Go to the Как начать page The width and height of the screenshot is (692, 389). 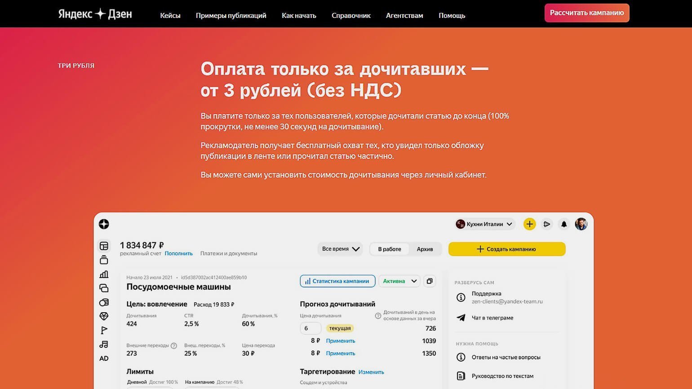(299, 15)
